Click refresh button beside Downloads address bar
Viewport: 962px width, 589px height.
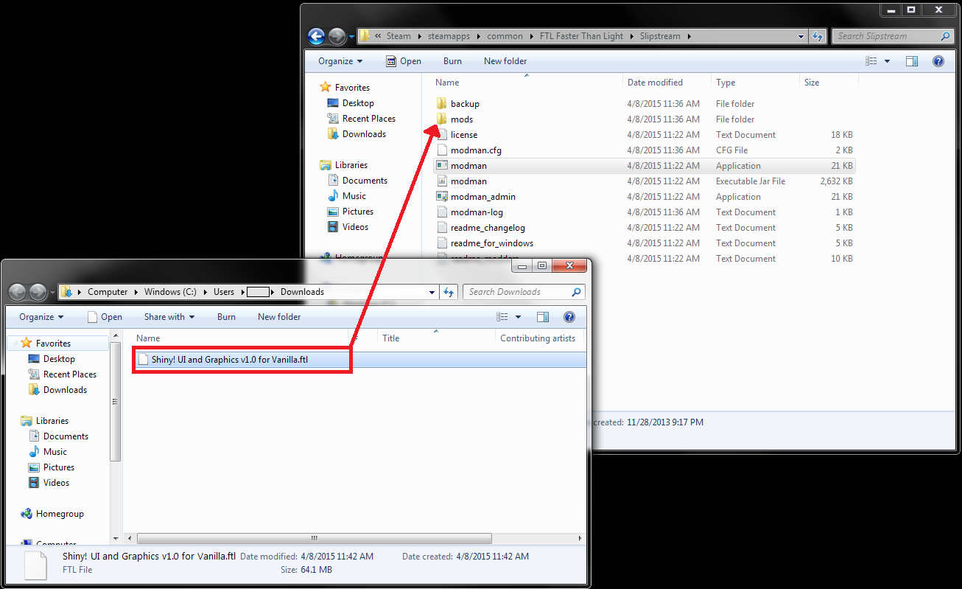449,292
